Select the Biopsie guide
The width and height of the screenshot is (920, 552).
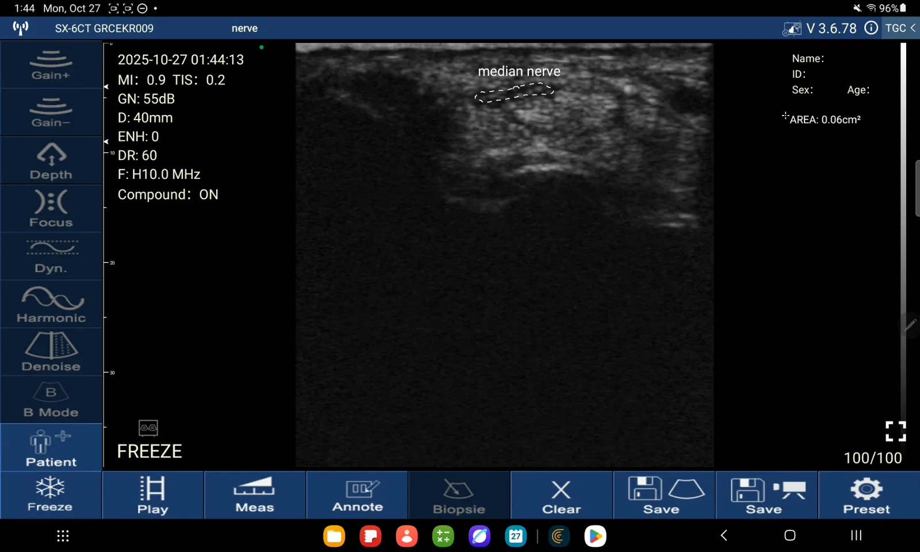[459, 495]
